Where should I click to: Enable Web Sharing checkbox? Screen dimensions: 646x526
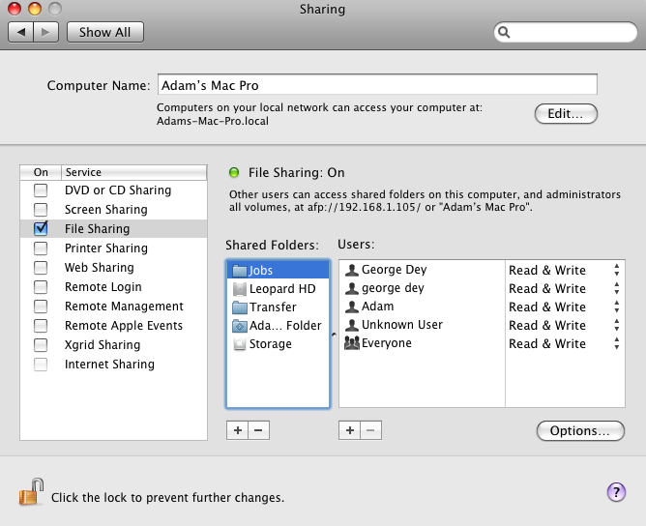41,268
